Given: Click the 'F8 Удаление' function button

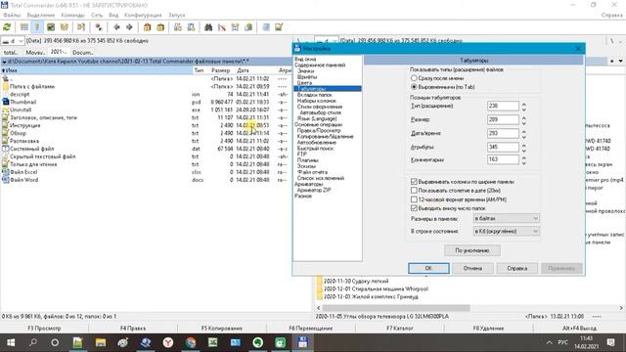Looking at the screenshot, I should point(488,329).
